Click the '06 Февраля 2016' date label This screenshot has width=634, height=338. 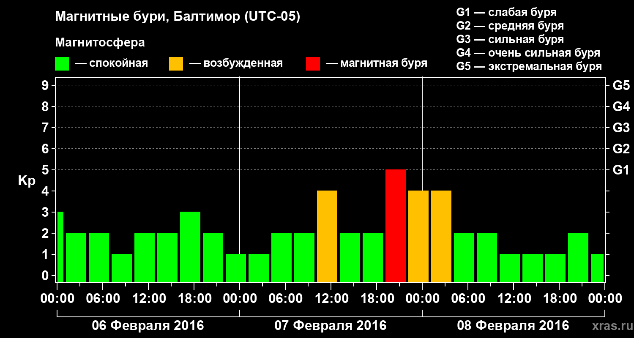click(x=148, y=326)
